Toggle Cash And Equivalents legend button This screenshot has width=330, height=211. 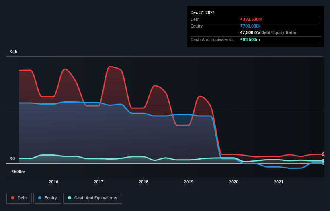pos(92,198)
